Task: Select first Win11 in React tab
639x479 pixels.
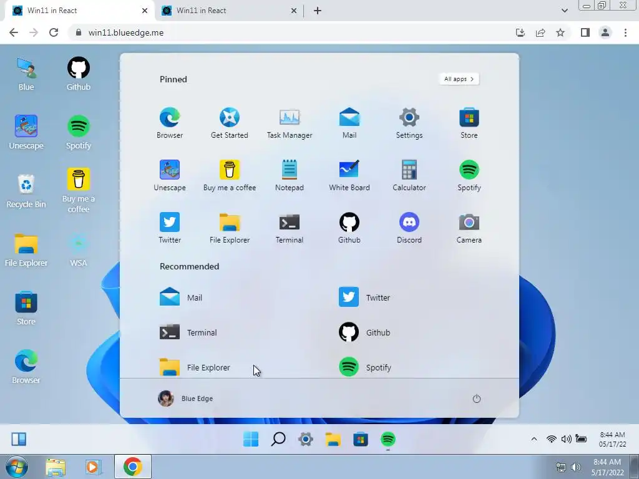Action: [x=79, y=11]
